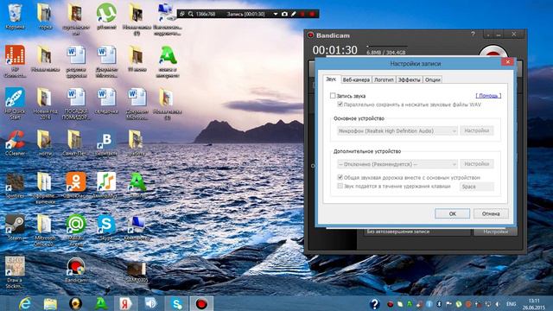Switch to the "Эффекты" tab
The width and height of the screenshot is (553, 311).
[x=409, y=80]
